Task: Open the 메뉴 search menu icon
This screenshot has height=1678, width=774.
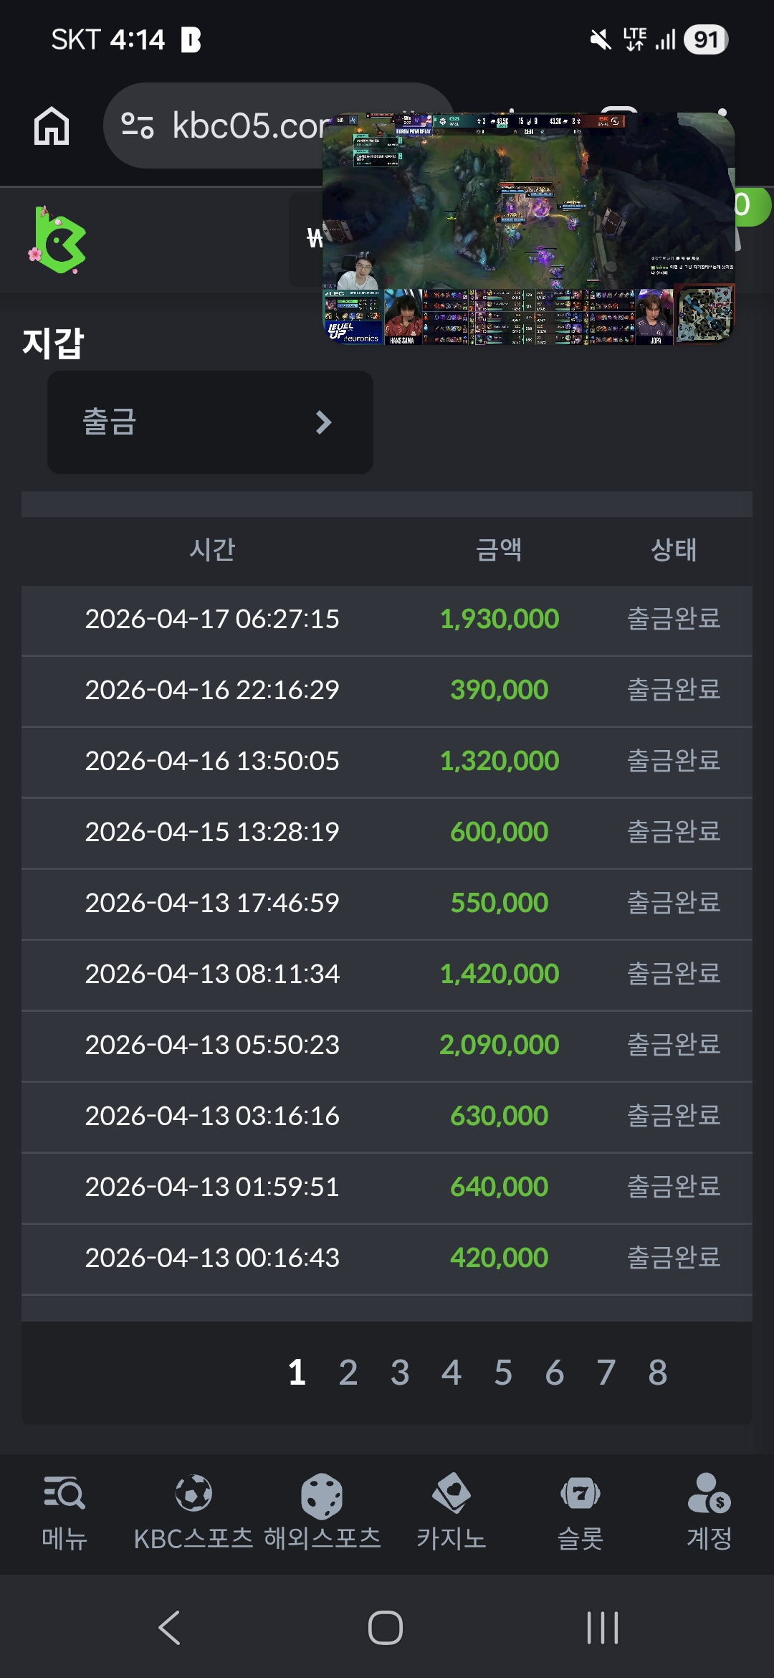Action: pyautogui.click(x=64, y=1494)
